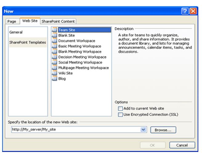The image size is (202, 155).
Task: Select Document Workspace template icon
Action: (x=55, y=41)
